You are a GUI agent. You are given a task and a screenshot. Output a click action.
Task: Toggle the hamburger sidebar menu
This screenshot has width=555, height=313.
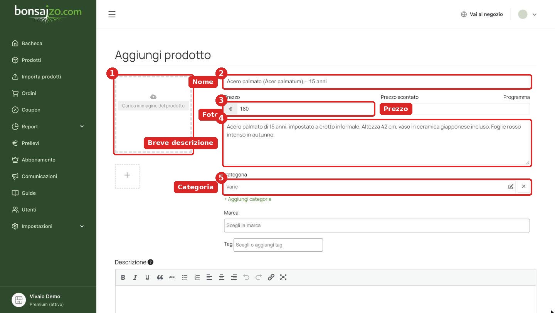click(112, 14)
